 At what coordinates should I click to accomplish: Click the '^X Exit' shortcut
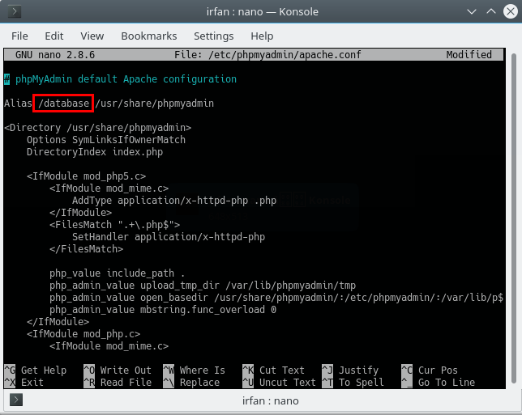coord(24,383)
